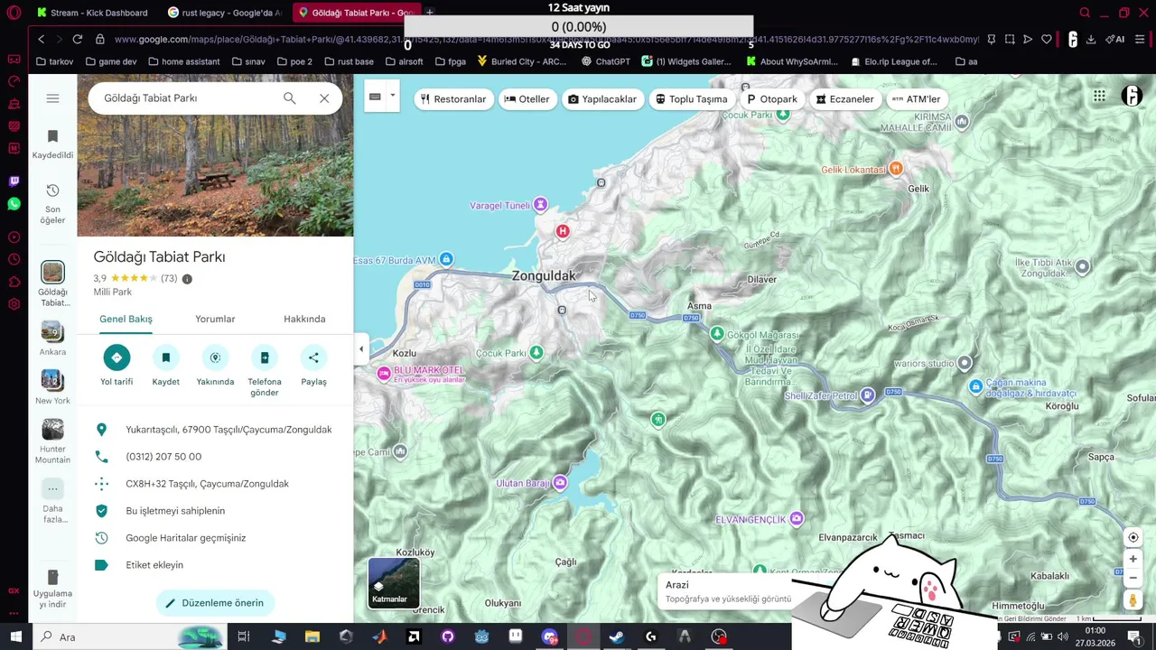Open the Google apps grid icon
Screen dimensions: 1156x650
tap(1099, 97)
